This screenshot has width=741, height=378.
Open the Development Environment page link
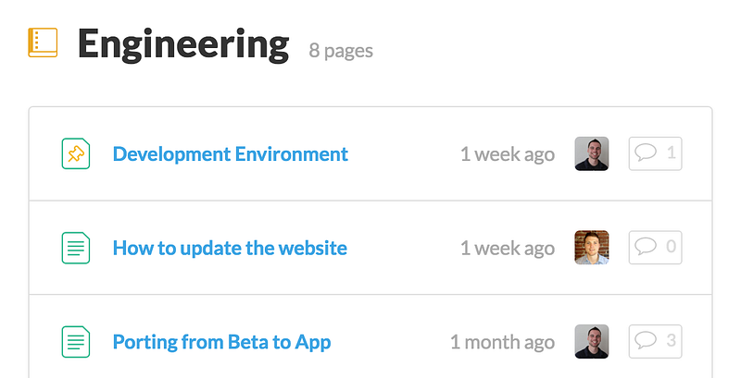click(x=230, y=154)
